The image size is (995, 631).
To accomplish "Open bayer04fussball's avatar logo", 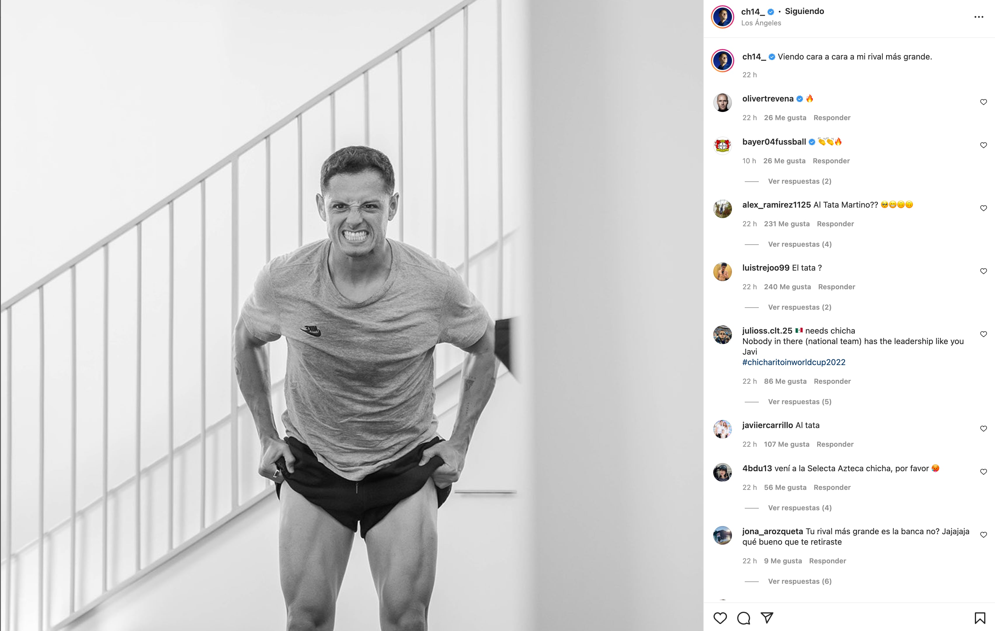I will pos(722,145).
